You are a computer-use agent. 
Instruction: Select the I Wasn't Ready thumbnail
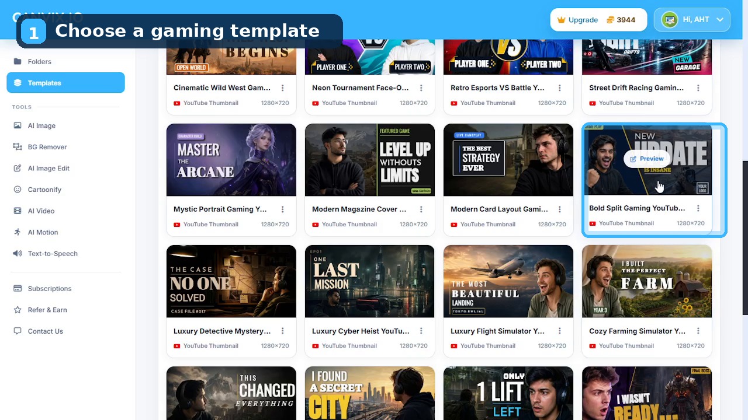647,393
